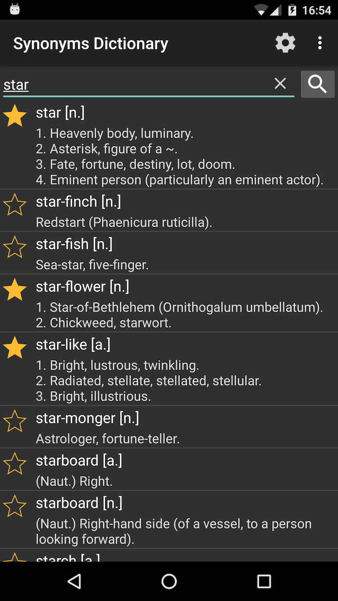
Task: Tap the magnifier search button
Action: 318,84
